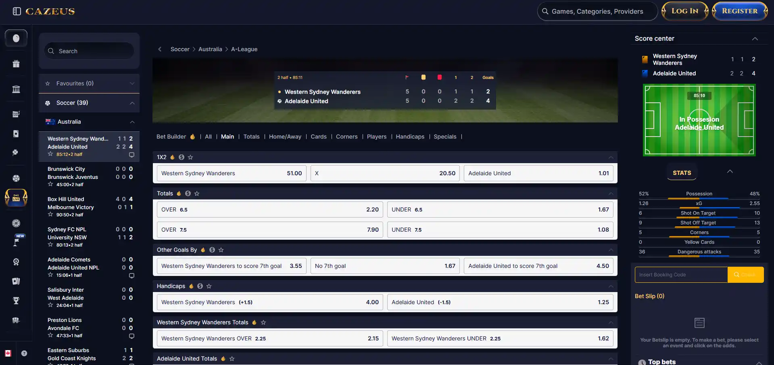Star the Totals market as favourite
This screenshot has width=774, height=365.
tap(197, 193)
